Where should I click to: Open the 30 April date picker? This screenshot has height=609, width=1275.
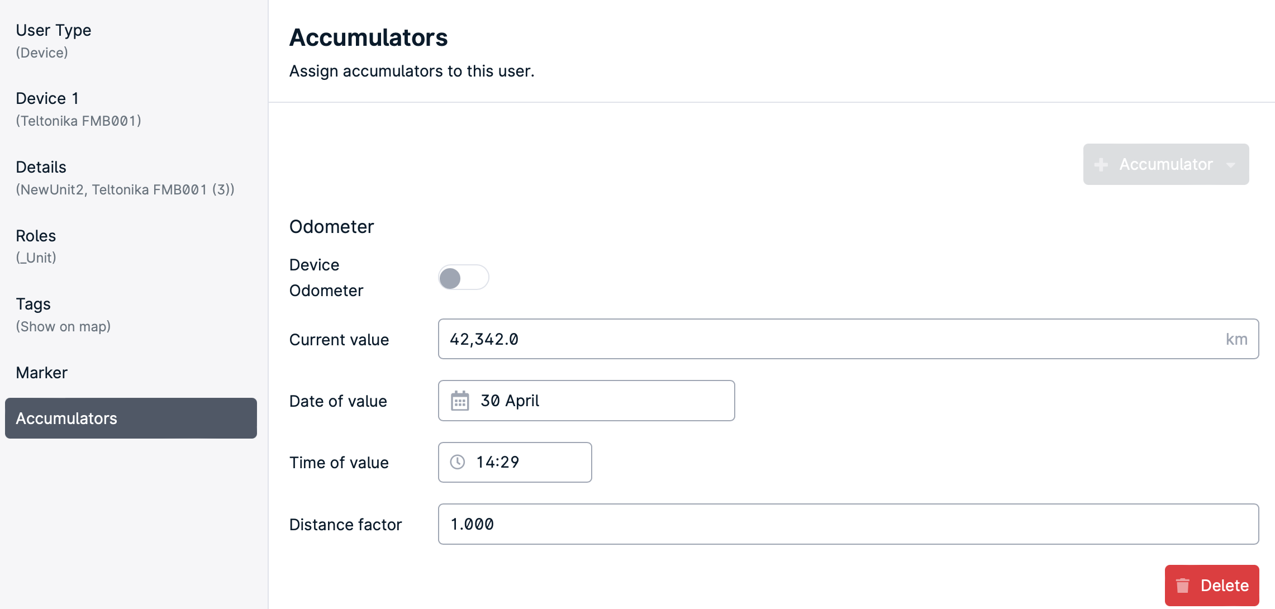click(x=586, y=401)
